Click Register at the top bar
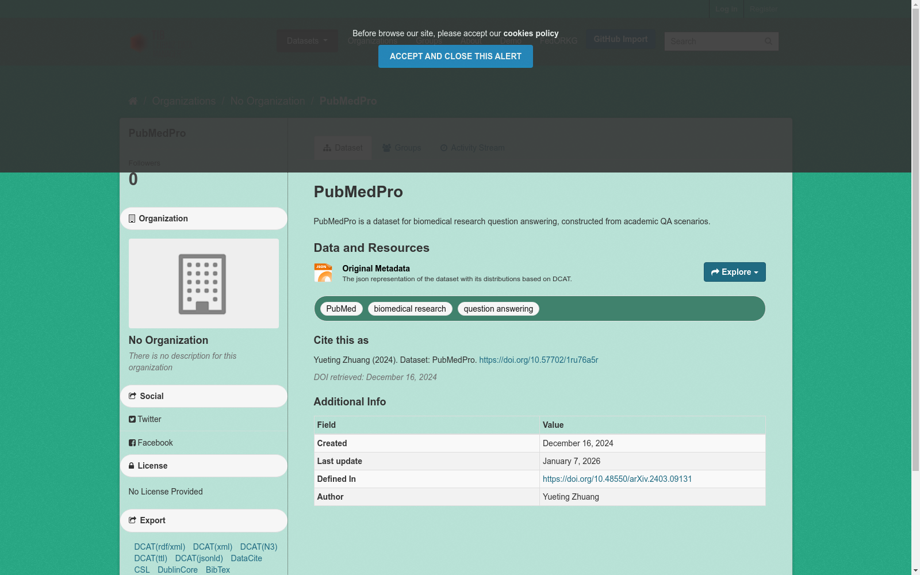Image resolution: width=920 pixels, height=575 pixels. 763,9
